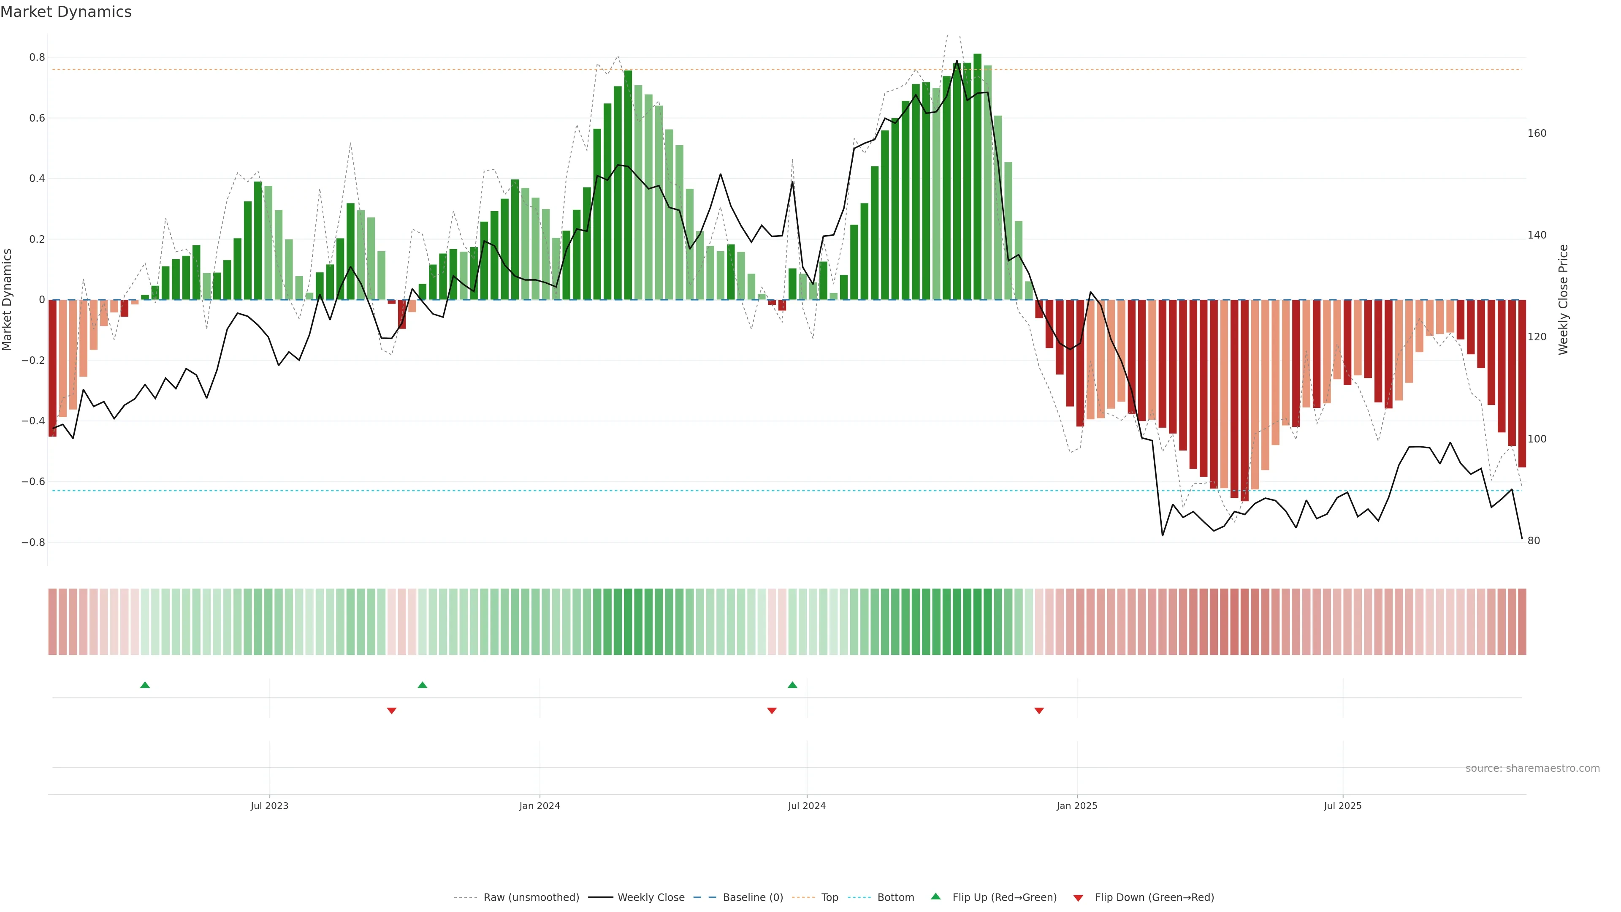Click the Market Dynamics chart title
The width and height of the screenshot is (1621, 912).
[66, 12]
